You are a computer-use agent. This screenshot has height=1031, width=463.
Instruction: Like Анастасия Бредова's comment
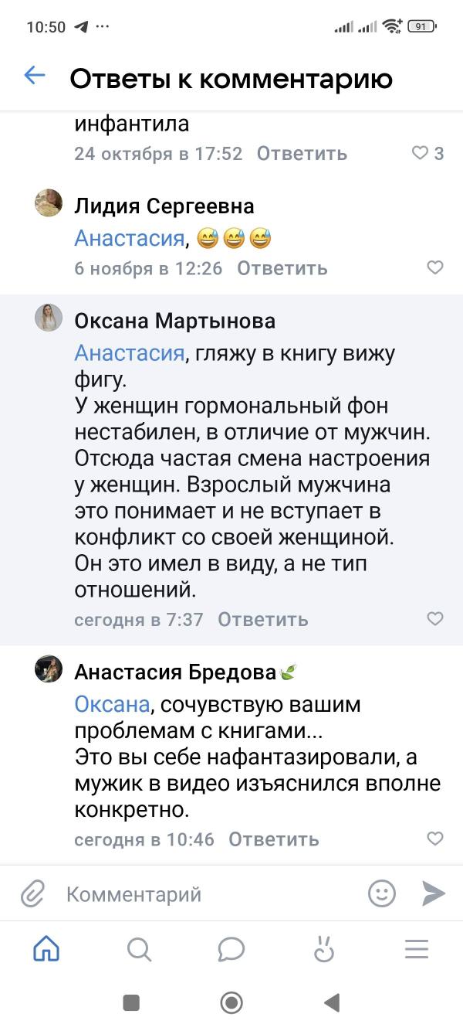[x=435, y=839]
